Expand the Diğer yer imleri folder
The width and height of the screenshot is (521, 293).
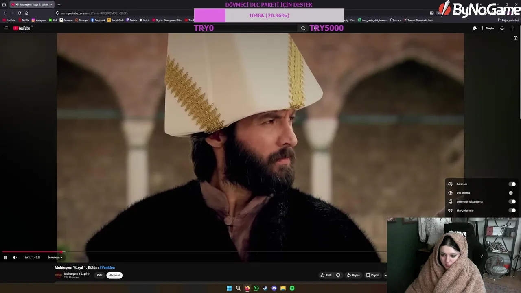(508, 20)
